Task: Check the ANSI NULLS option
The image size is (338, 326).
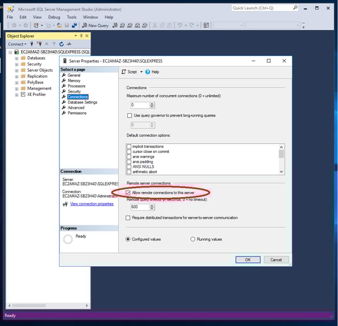Action: click(x=129, y=167)
